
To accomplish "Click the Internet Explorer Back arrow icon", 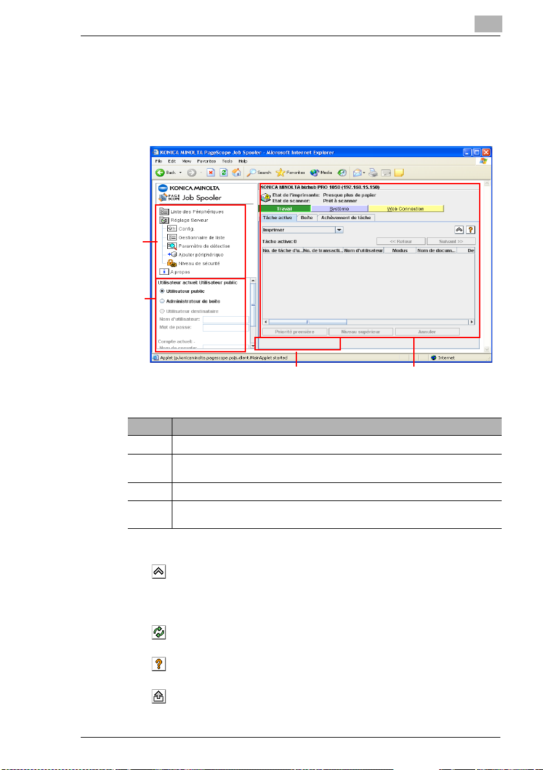I will (x=160, y=173).
